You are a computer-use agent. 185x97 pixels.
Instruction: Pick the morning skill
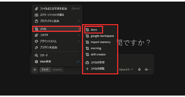pyautogui.click(x=100, y=48)
